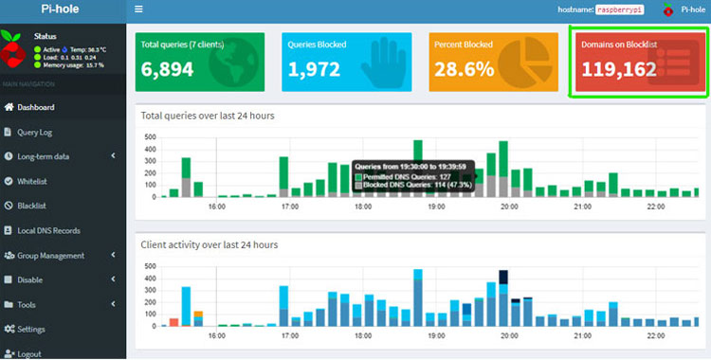The height and width of the screenshot is (360, 711).
Task: Open the Total queries card showing 6,894
Action: click(x=199, y=63)
